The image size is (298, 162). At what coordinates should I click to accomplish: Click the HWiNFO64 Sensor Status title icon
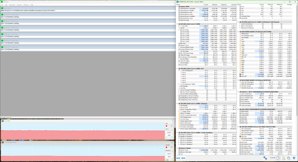point(178,1)
